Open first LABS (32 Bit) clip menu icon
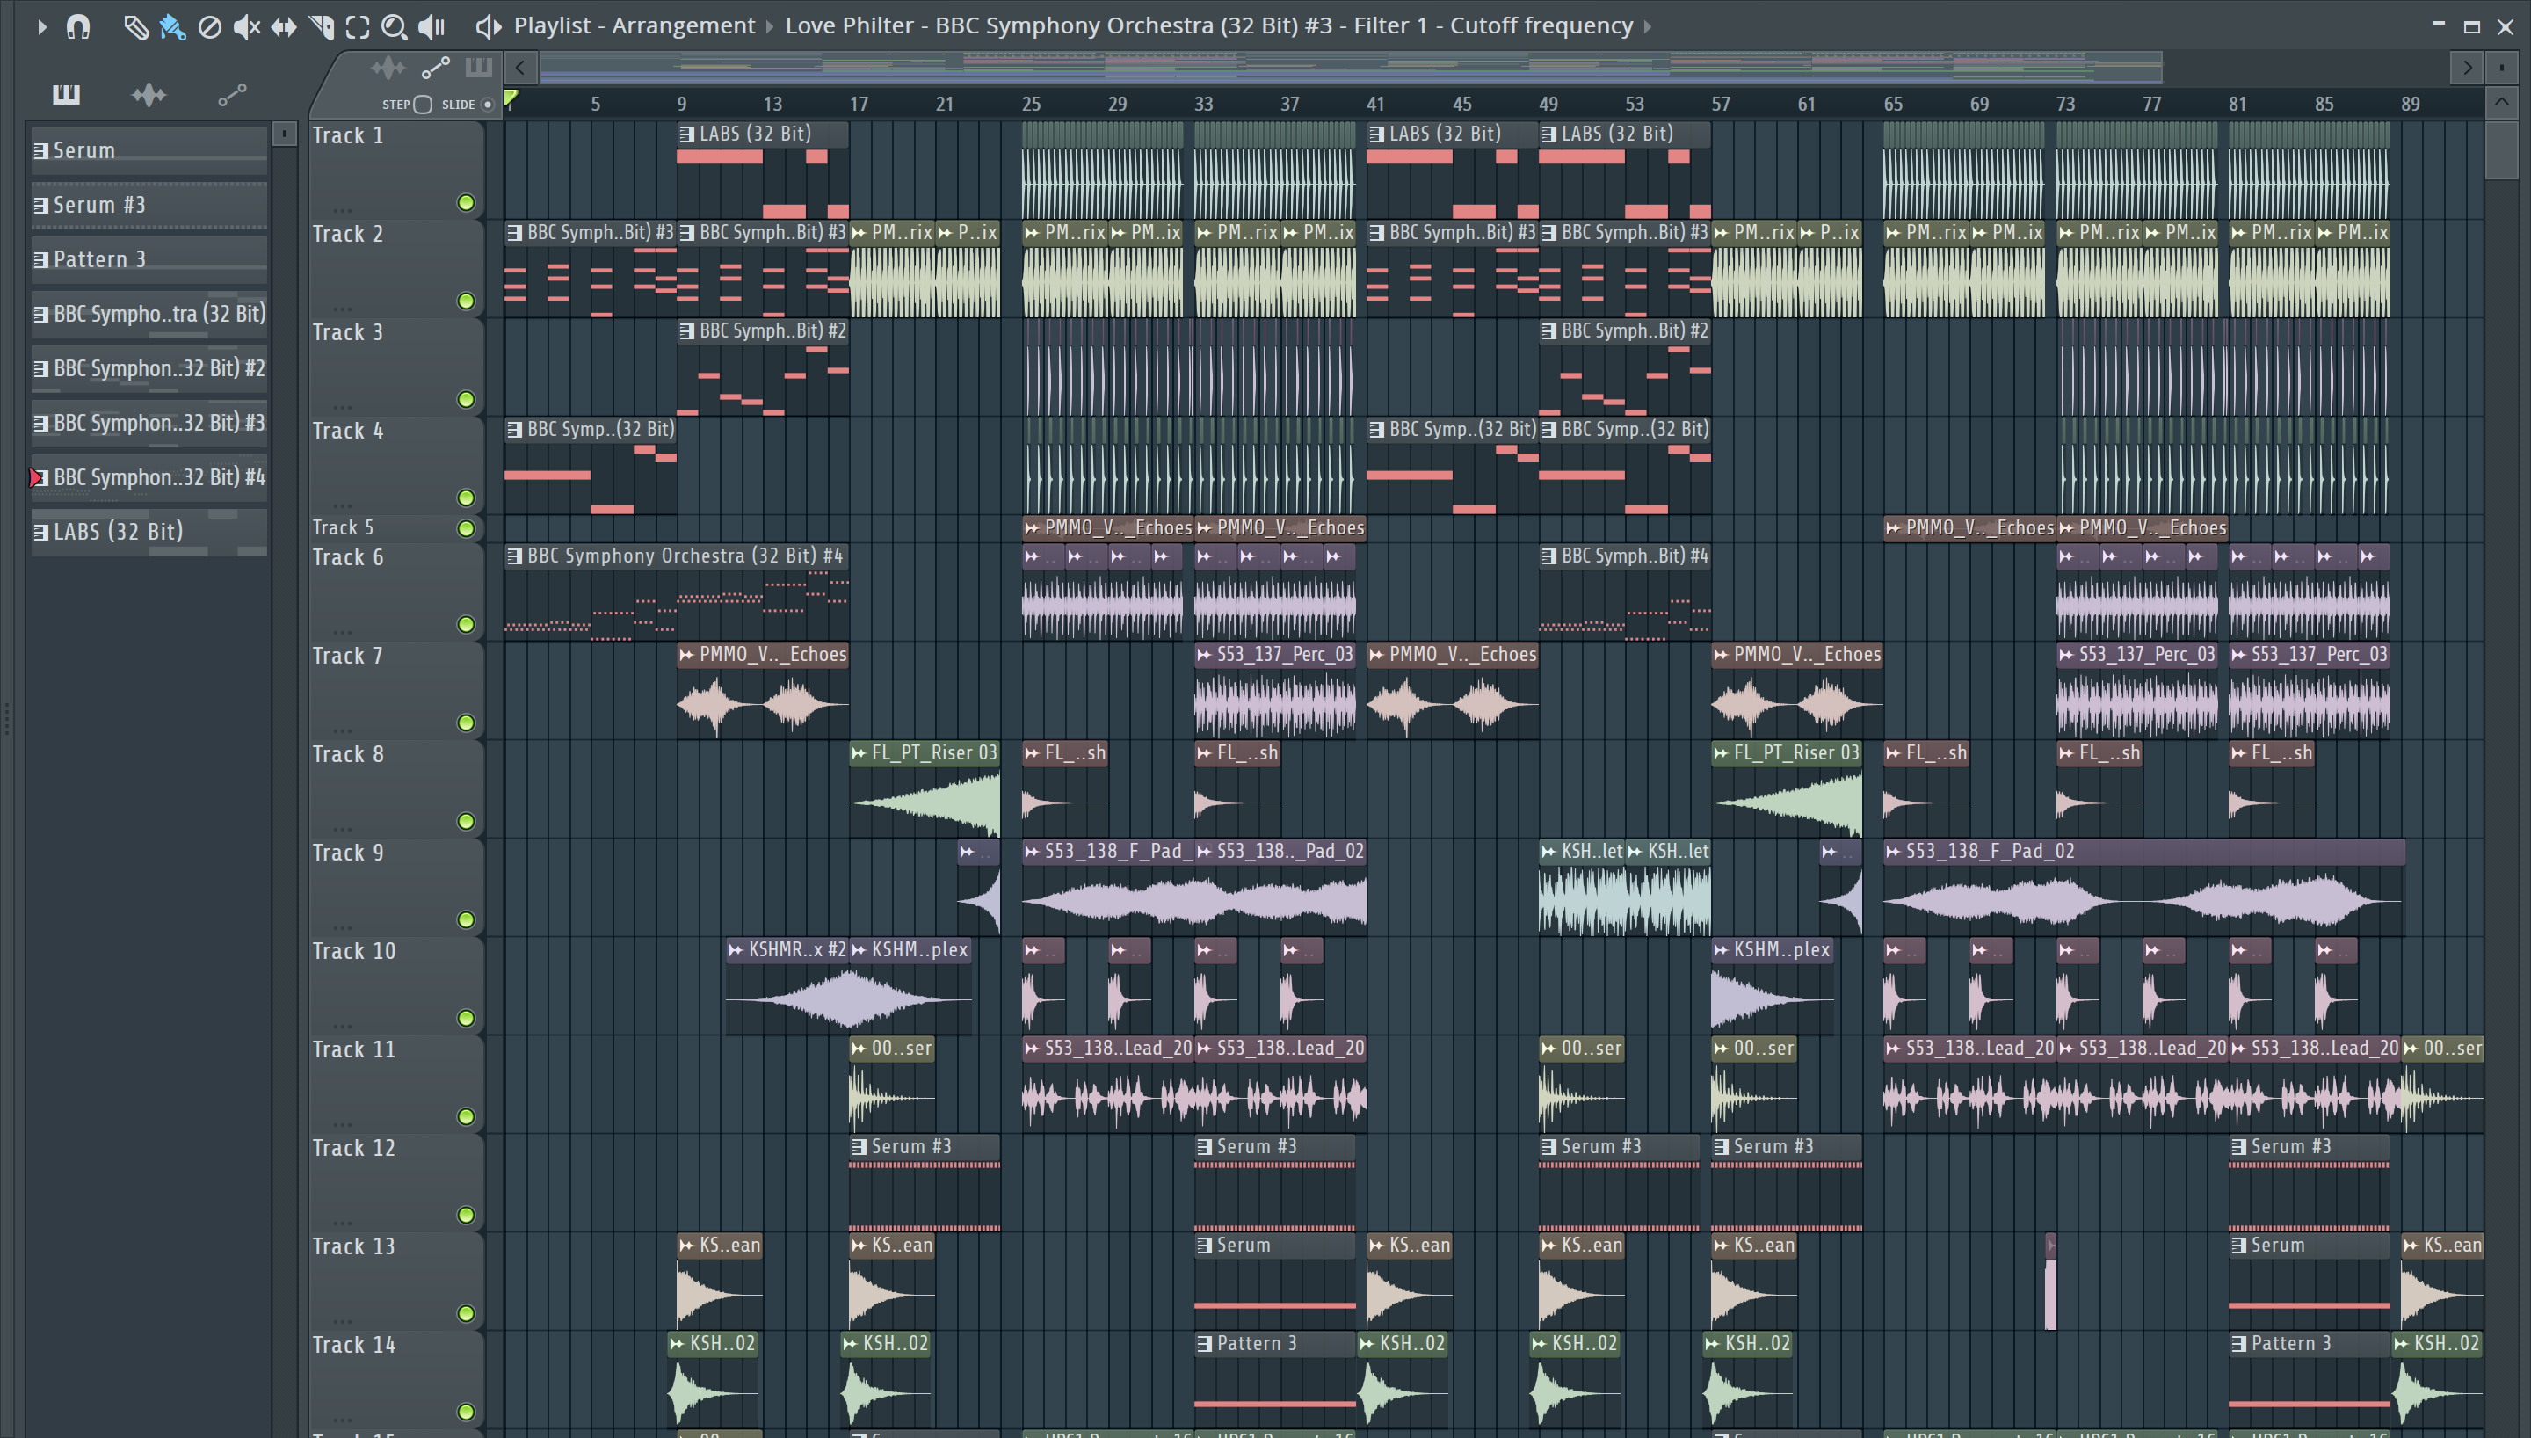This screenshot has width=2531, height=1438. 687,134
